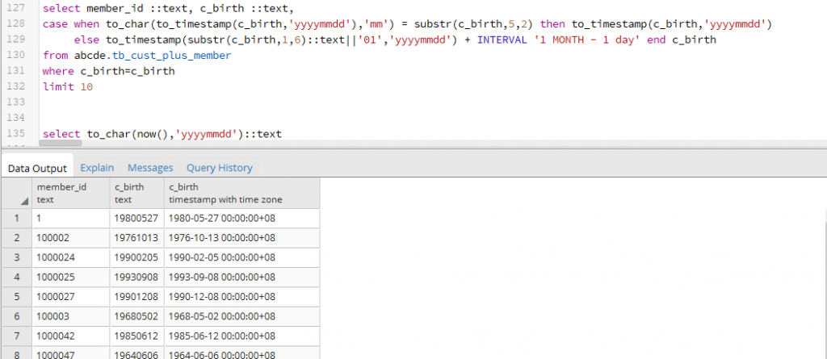
Task: Select row number 4 header
Action: pyautogui.click(x=17, y=277)
